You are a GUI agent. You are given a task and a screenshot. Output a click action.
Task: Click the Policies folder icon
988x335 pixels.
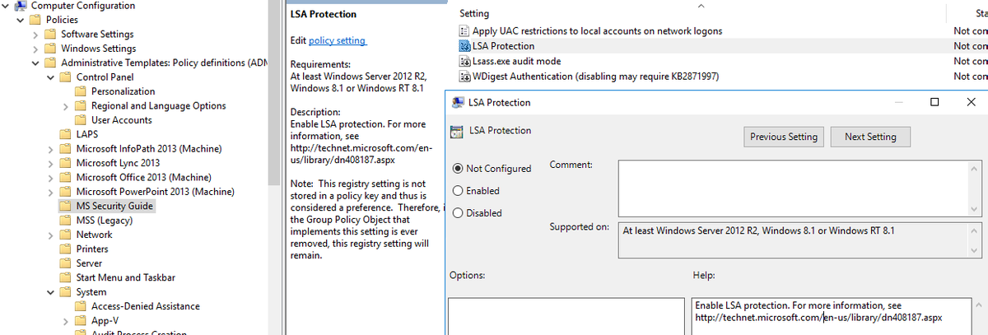(x=36, y=20)
